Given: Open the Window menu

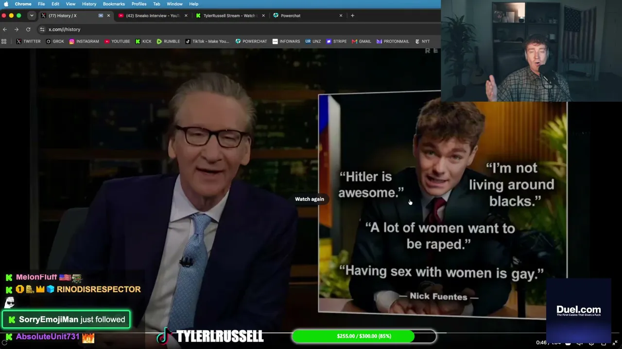Looking at the screenshot, I should click(x=175, y=4).
